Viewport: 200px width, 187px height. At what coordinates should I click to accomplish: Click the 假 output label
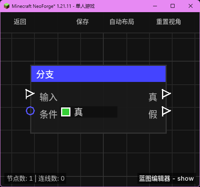pos(153,114)
